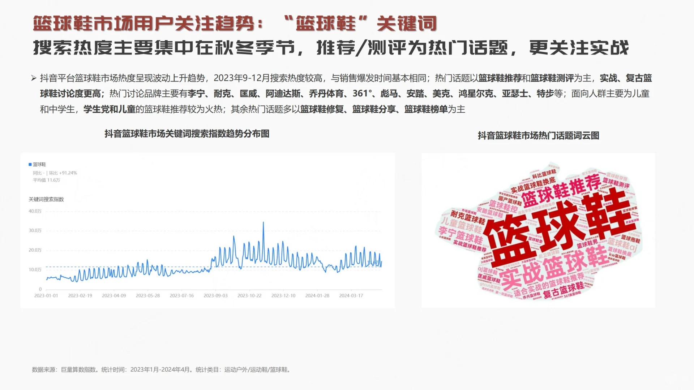Click the blue legend square icon
The image size is (694, 390).
[30, 164]
